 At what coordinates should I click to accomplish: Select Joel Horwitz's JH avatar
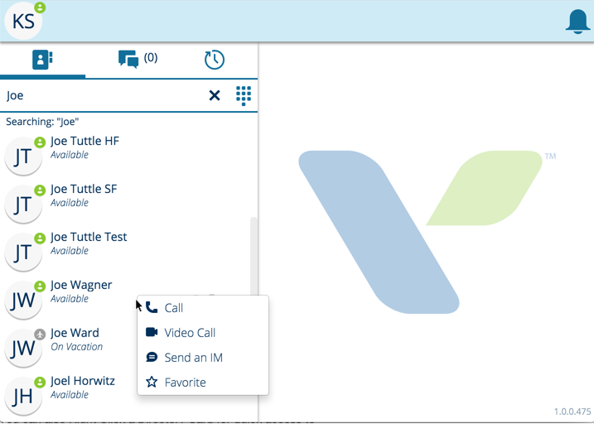click(23, 397)
